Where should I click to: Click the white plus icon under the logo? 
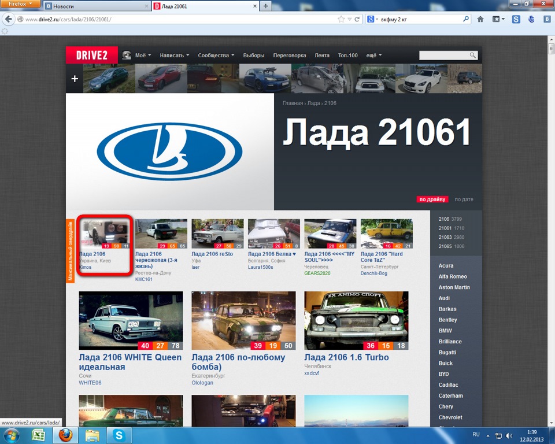tap(75, 79)
